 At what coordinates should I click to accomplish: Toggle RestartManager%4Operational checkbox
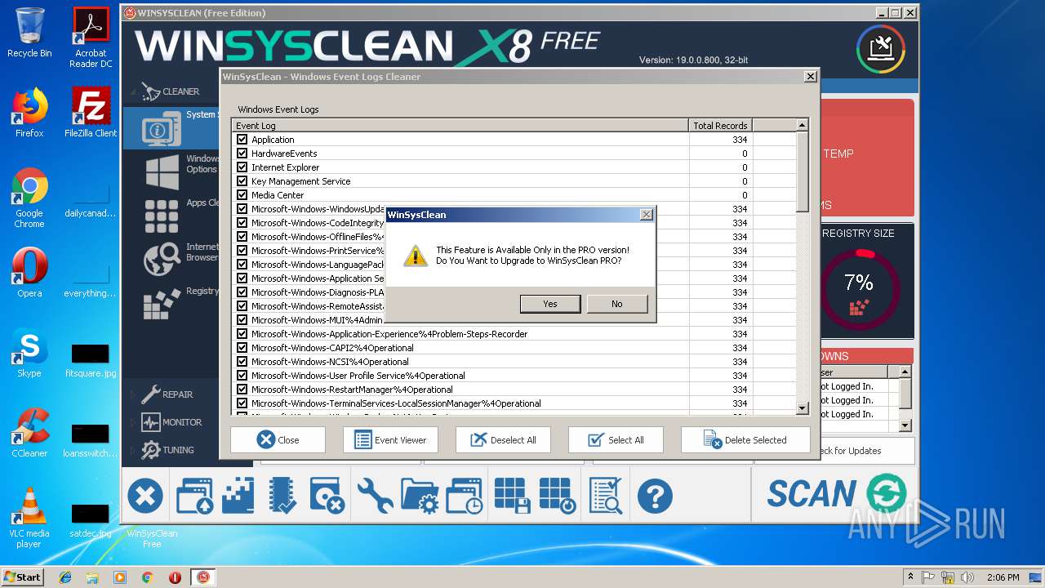pos(242,390)
